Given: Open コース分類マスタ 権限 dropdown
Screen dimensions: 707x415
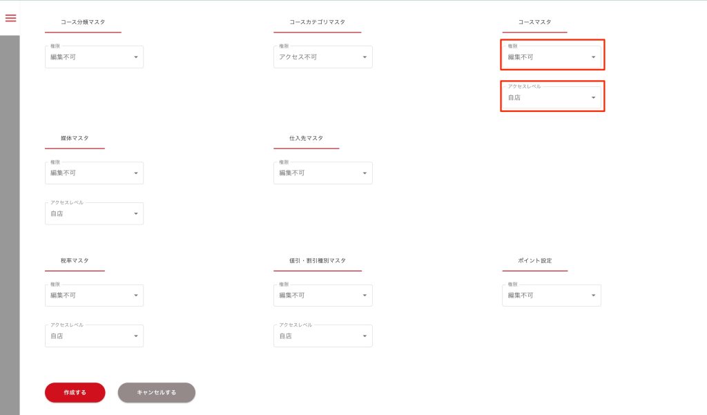Looking at the screenshot, I should 94,57.
